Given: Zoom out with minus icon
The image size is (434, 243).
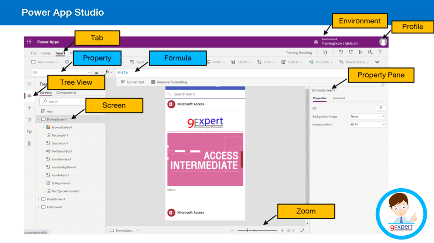Looking at the screenshot, I should tap(232, 230).
